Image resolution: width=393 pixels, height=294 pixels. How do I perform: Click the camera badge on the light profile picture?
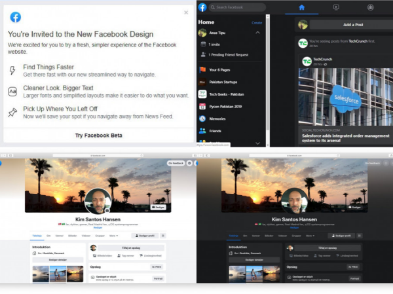(x=107, y=211)
